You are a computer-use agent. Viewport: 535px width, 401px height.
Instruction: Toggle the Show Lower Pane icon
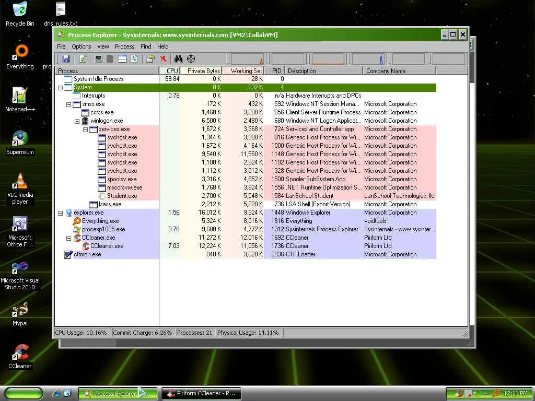pos(122,58)
